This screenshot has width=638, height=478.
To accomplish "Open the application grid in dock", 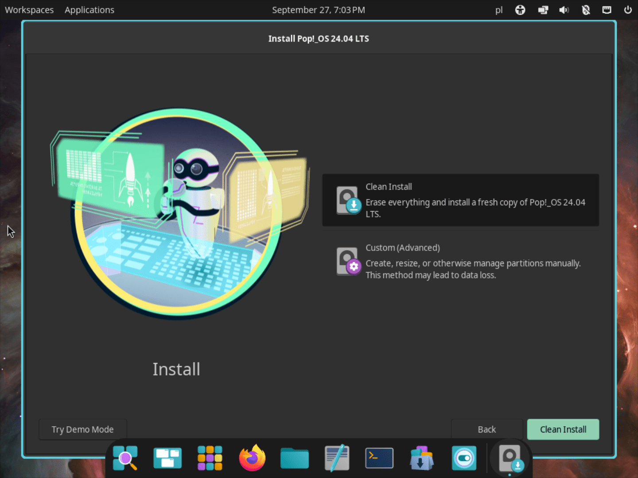I will click(x=210, y=458).
